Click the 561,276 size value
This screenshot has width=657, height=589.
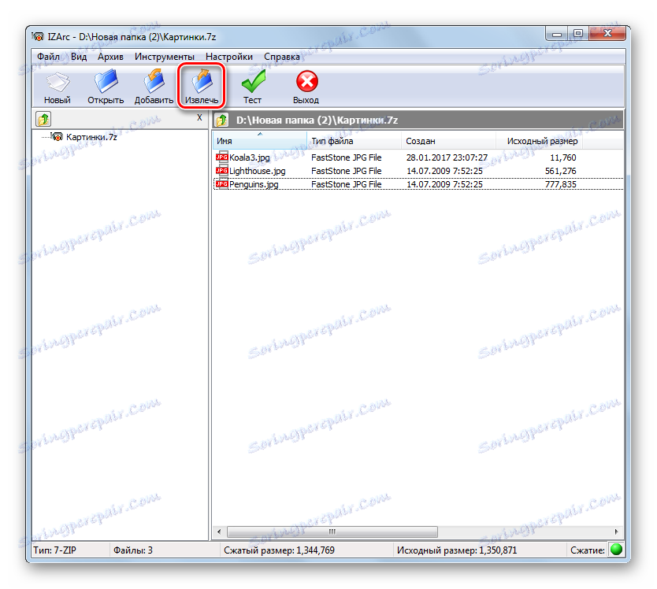pos(561,171)
